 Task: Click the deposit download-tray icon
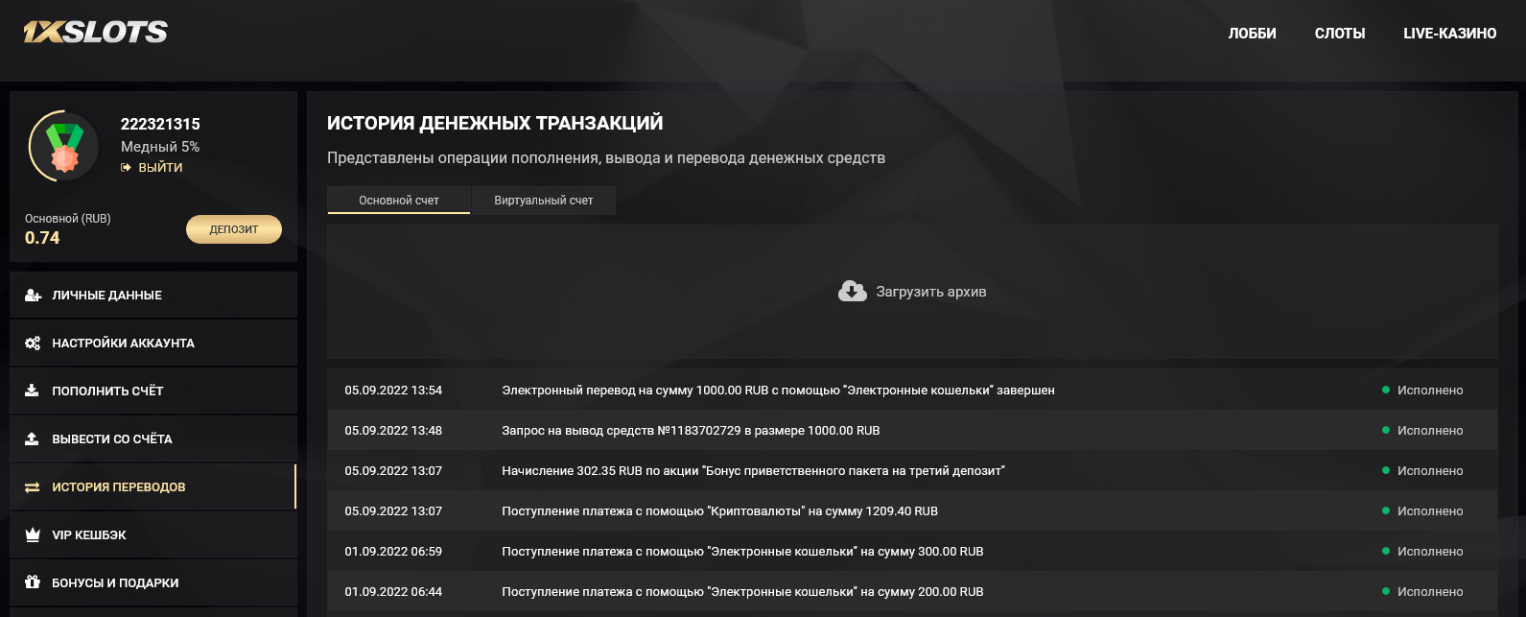click(x=32, y=391)
